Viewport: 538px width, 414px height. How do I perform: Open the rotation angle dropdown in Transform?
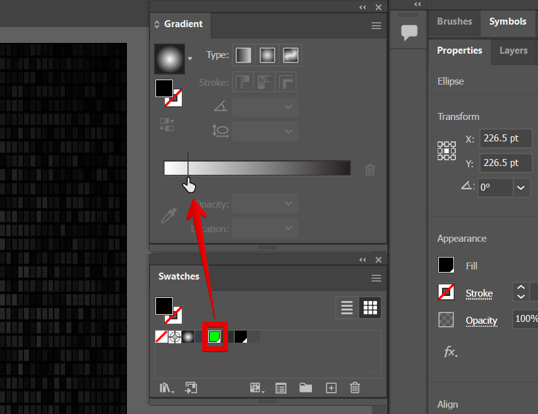pos(521,187)
